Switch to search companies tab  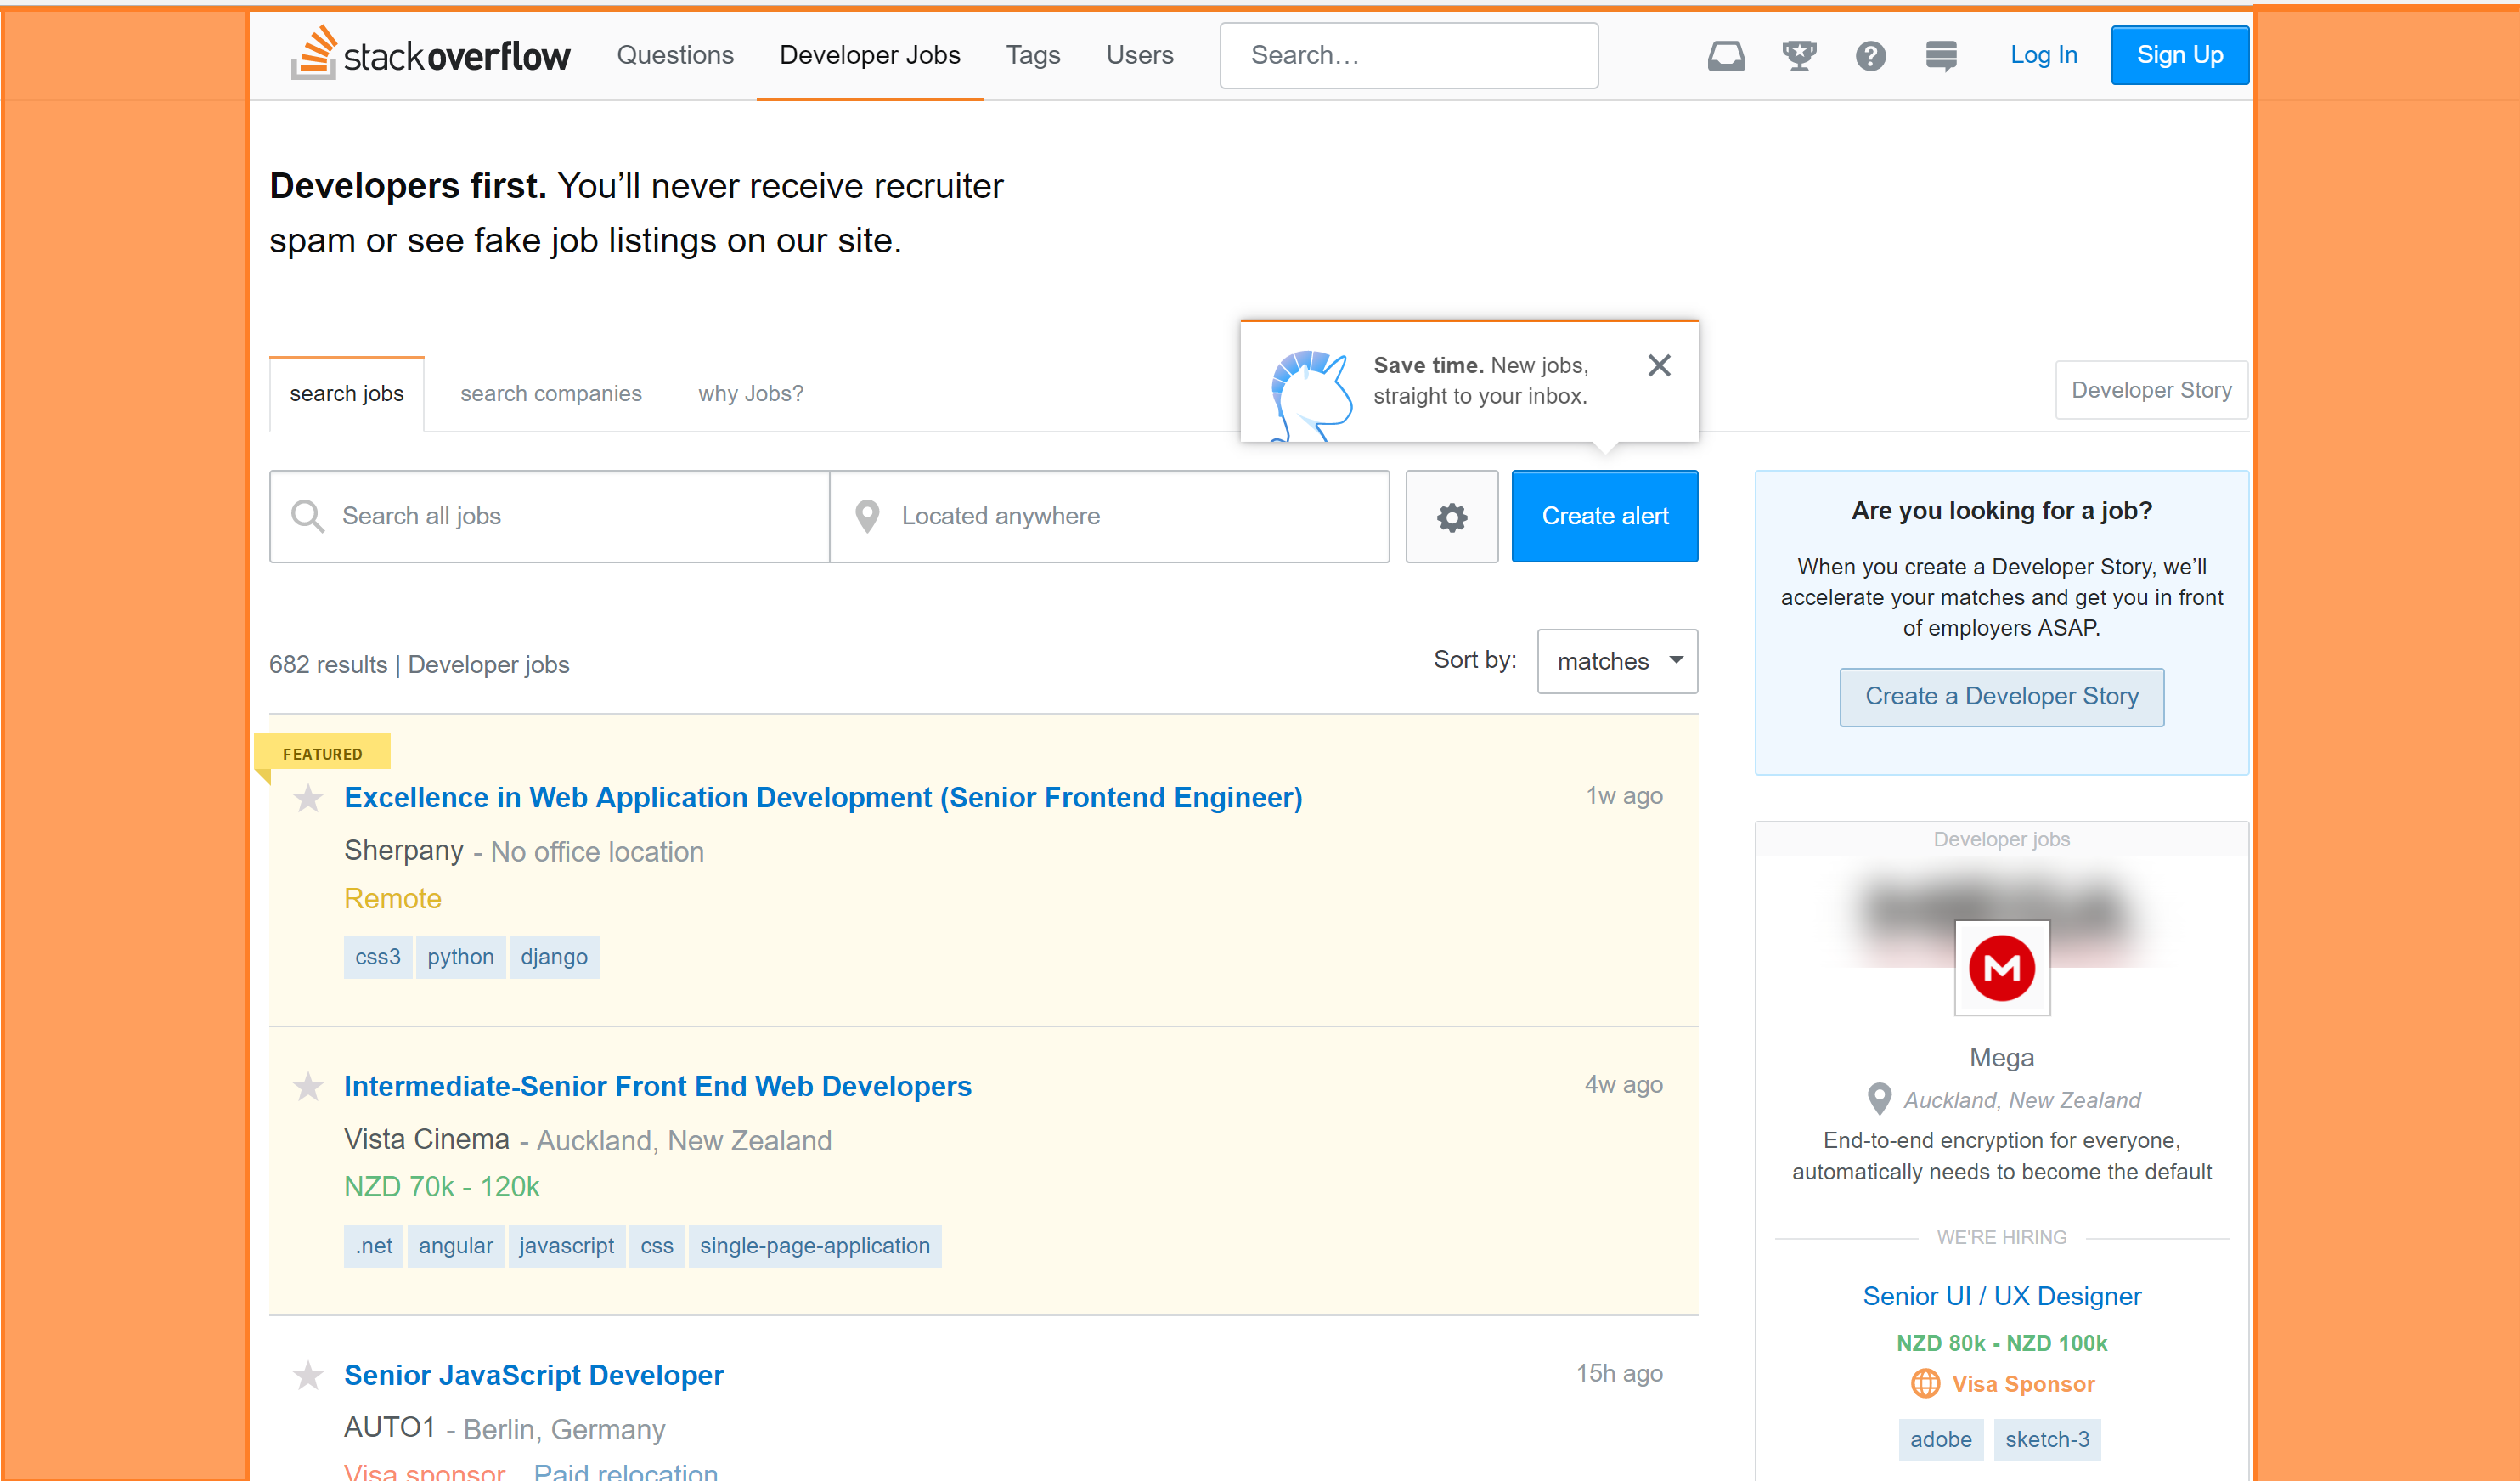(550, 393)
